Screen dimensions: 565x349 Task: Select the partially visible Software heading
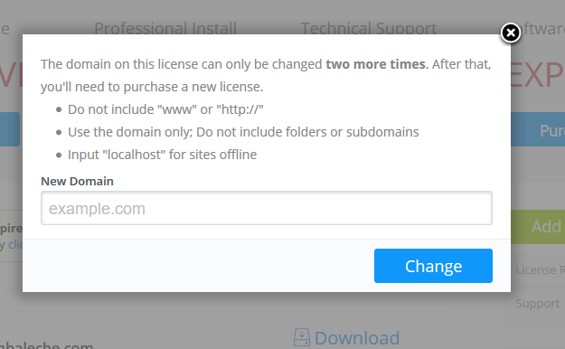click(542, 29)
